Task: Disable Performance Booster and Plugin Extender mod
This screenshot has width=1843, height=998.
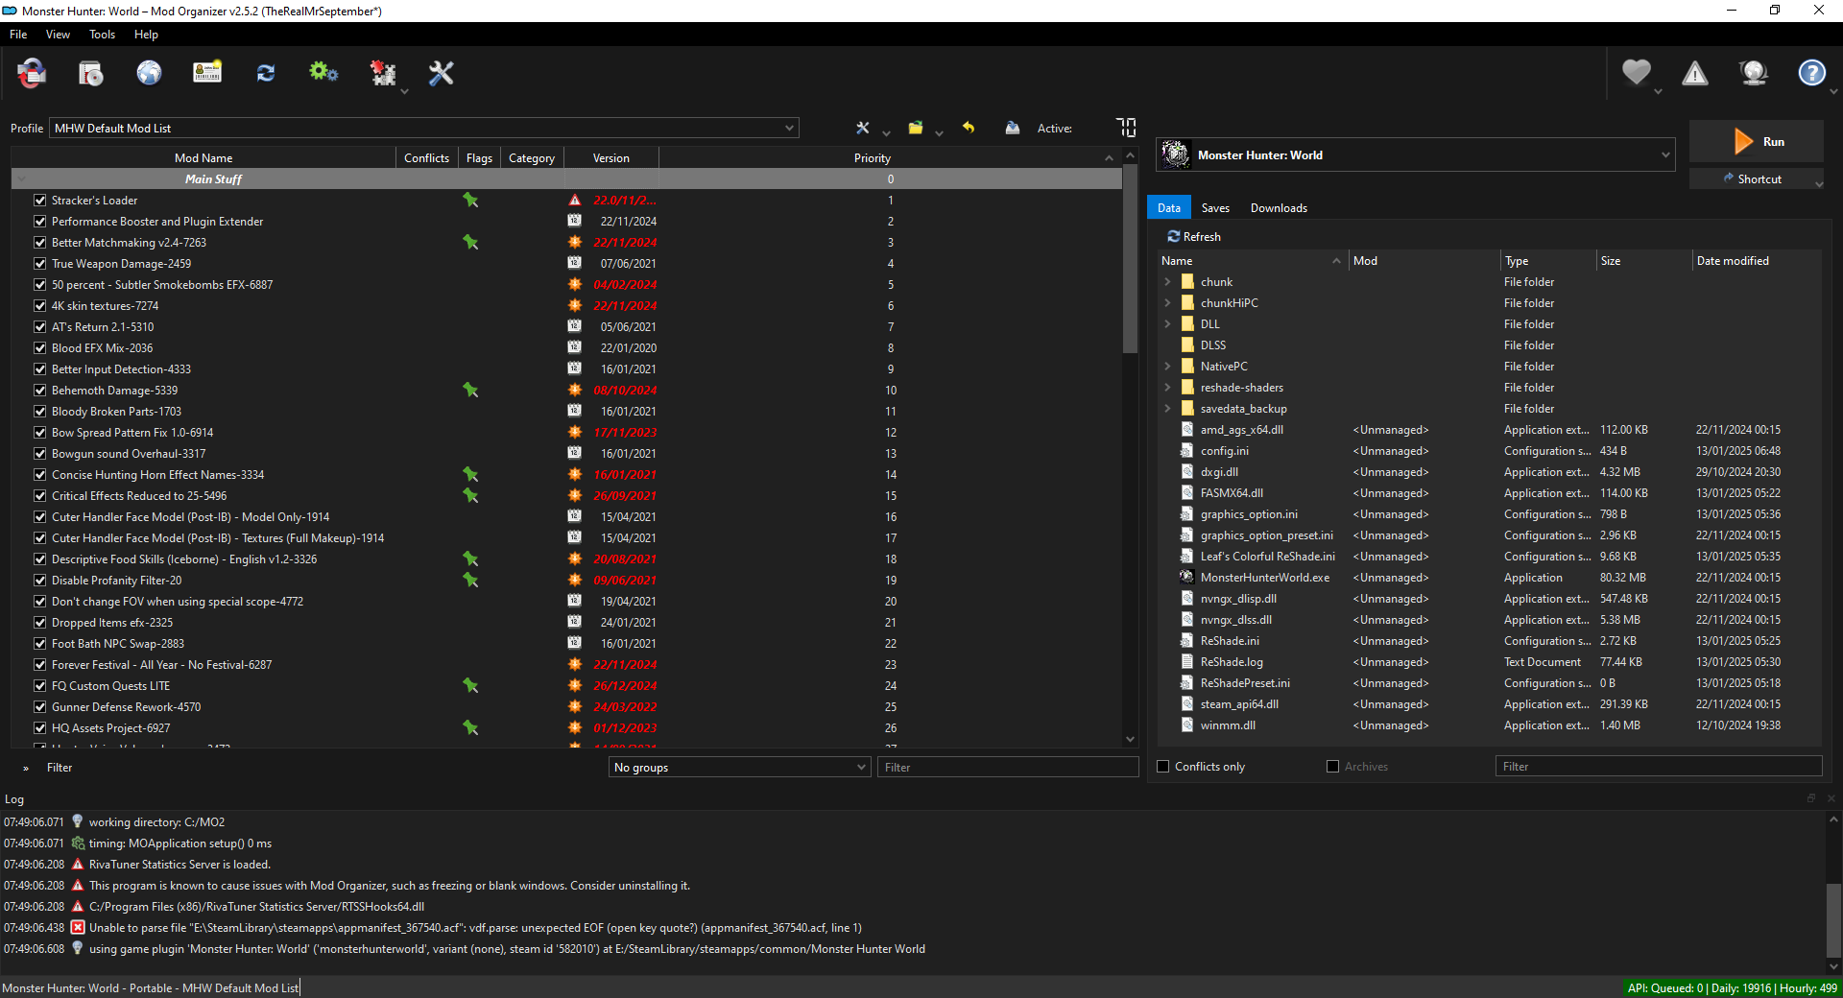Action: tap(40, 222)
